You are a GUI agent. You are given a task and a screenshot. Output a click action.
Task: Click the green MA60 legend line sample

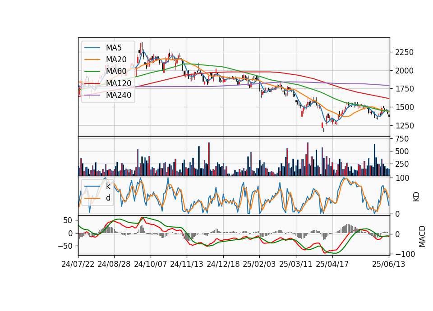tap(92, 72)
